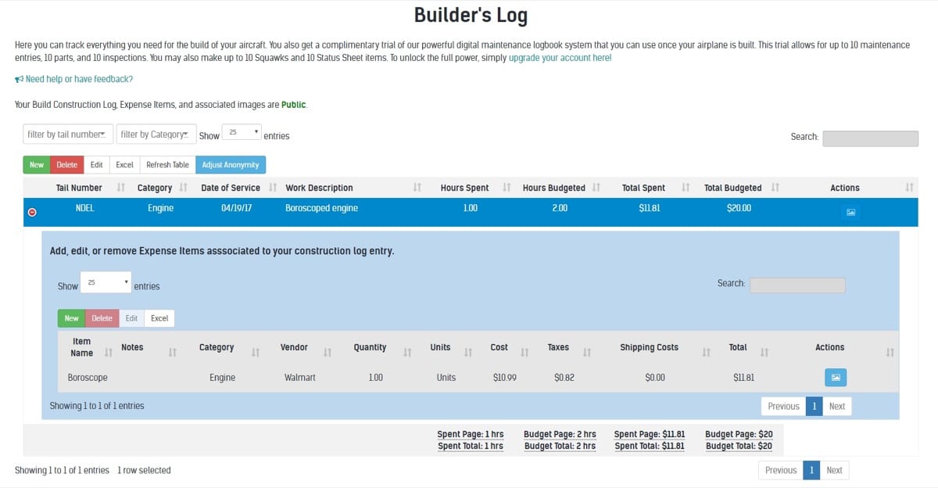This screenshot has width=938, height=488.
Task: Click Edit button for construction log
Action: coord(96,165)
